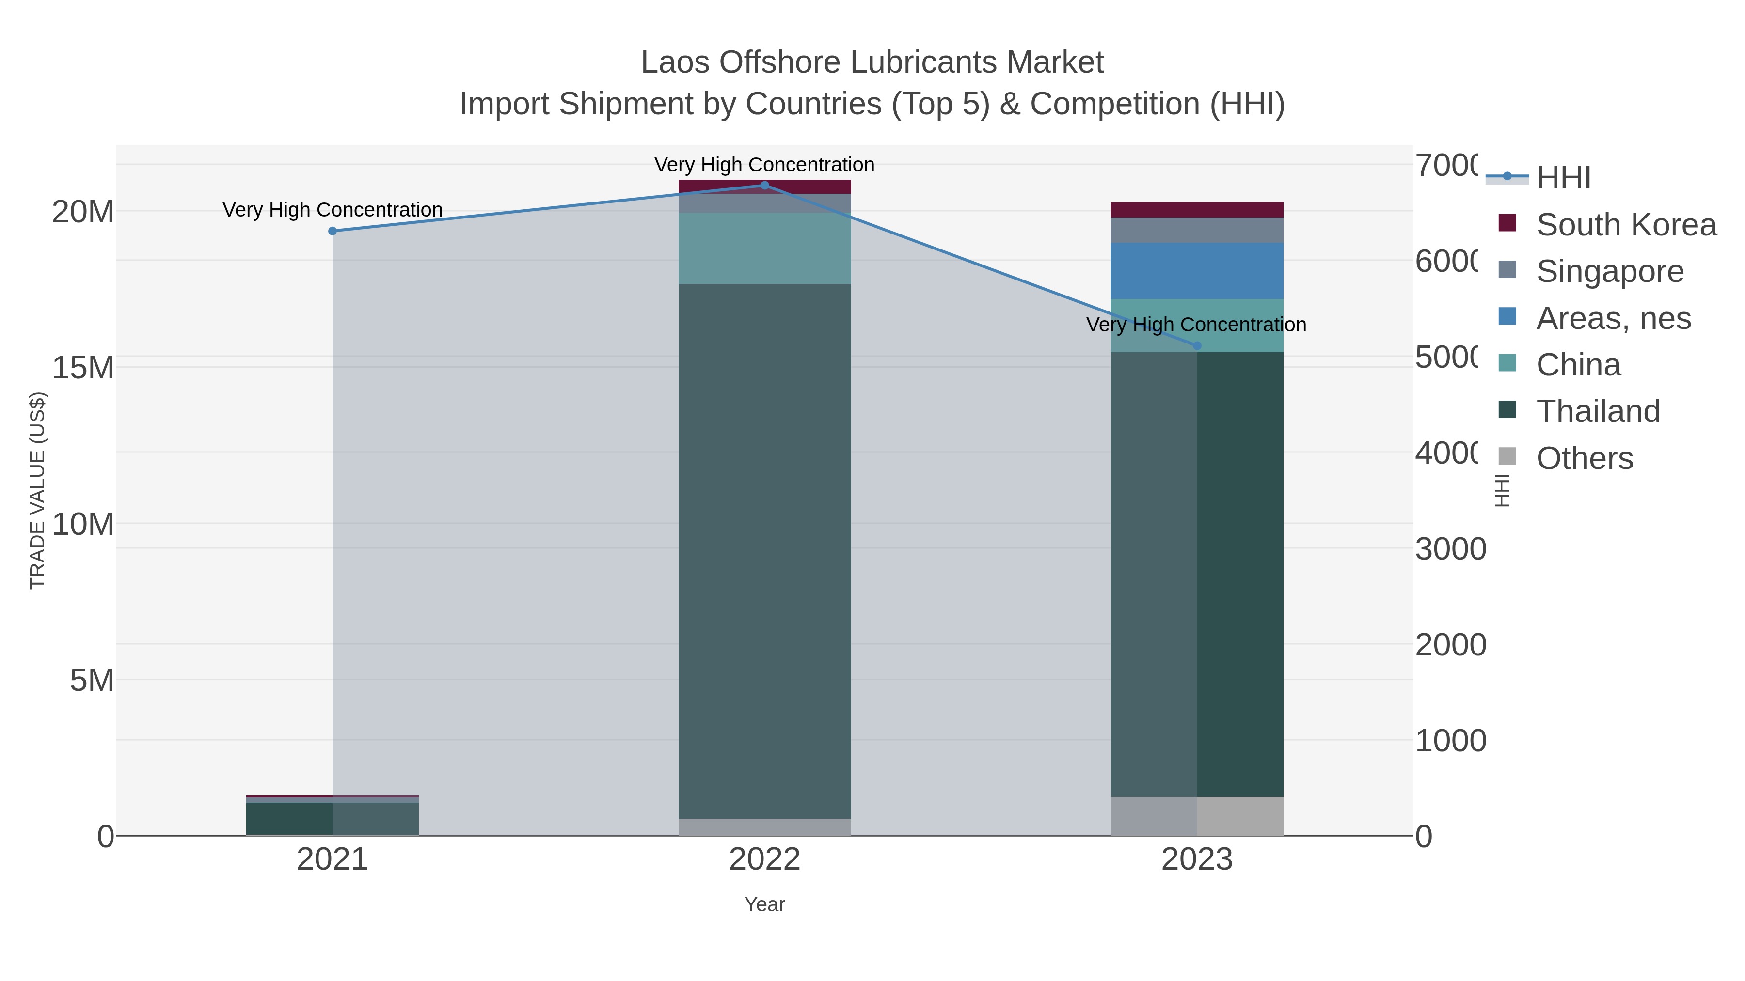Select the Areas, nes segment of 2023 bar

pos(1197,271)
